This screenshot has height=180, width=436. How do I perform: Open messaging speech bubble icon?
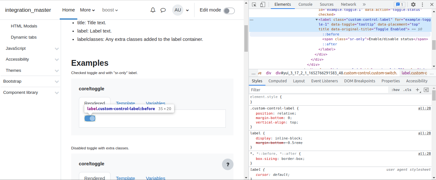pos(163,10)
